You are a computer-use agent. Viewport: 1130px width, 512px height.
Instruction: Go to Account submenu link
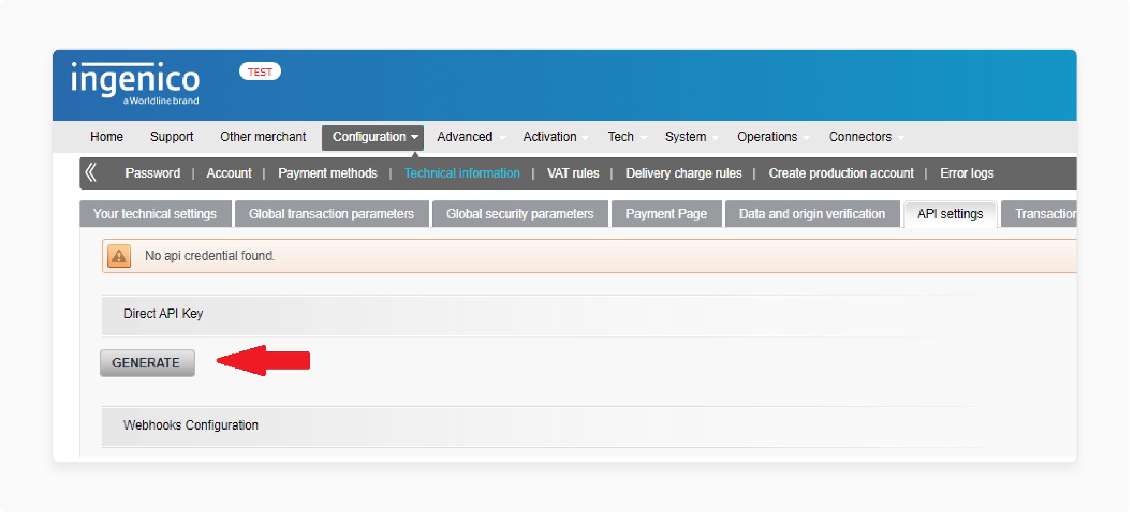pyautogui.click(x=229, y=173)
